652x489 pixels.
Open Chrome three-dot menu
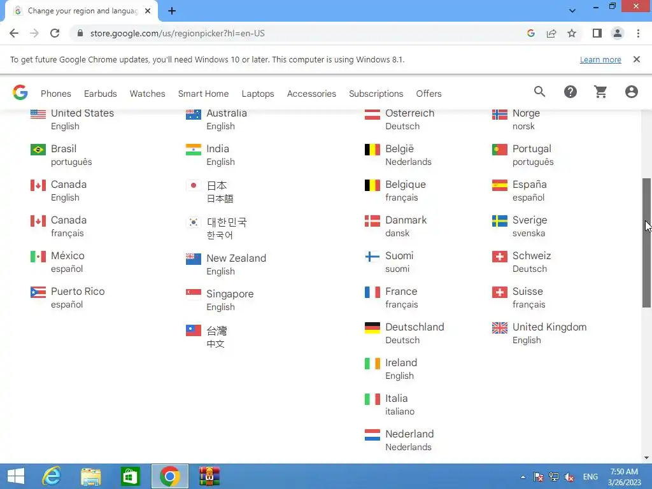[638, 33]
